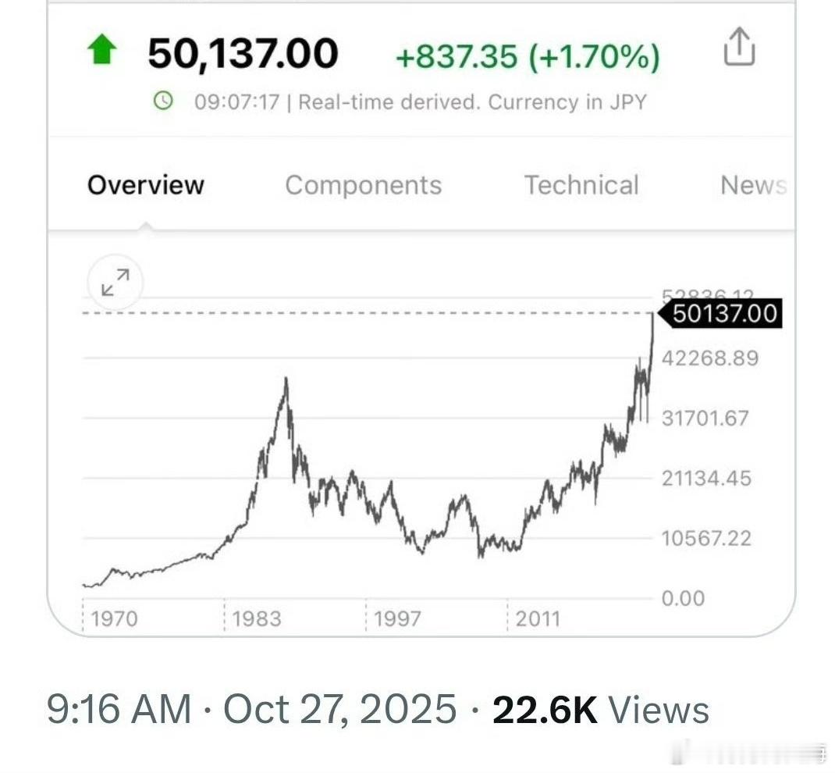Viewport: 835px width, 773px height.
Task: Click the 2011 marker on the time axis
Action: [x=538, y=619]
